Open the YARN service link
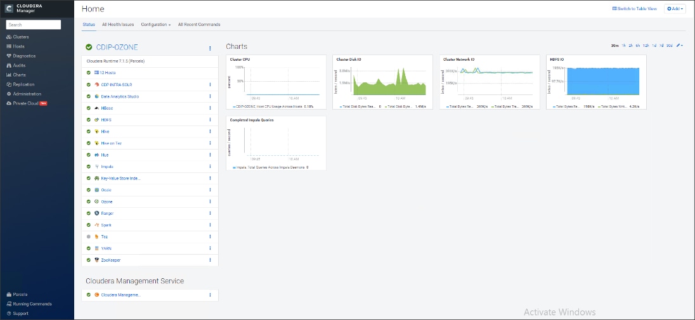The width and height of the screenshot is (695, 320). pyautogui.click(x=107, y=248)
